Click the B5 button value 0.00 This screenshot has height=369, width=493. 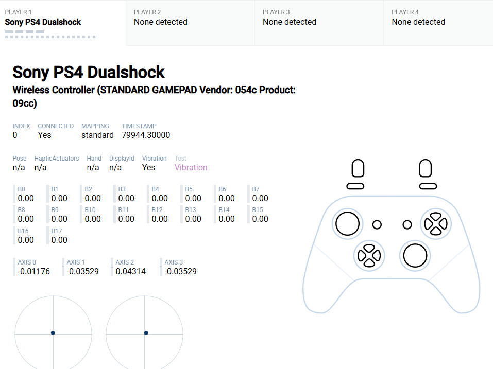(193, 199)
